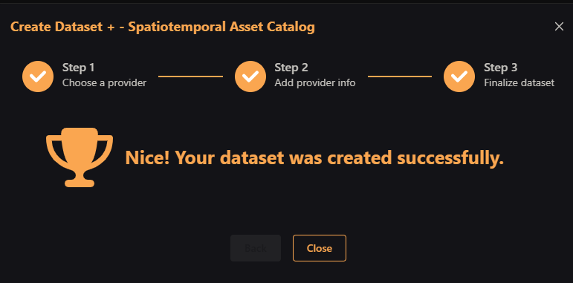Click the orange trophy icon
573x283 pixels.
[x=80, y=157]
